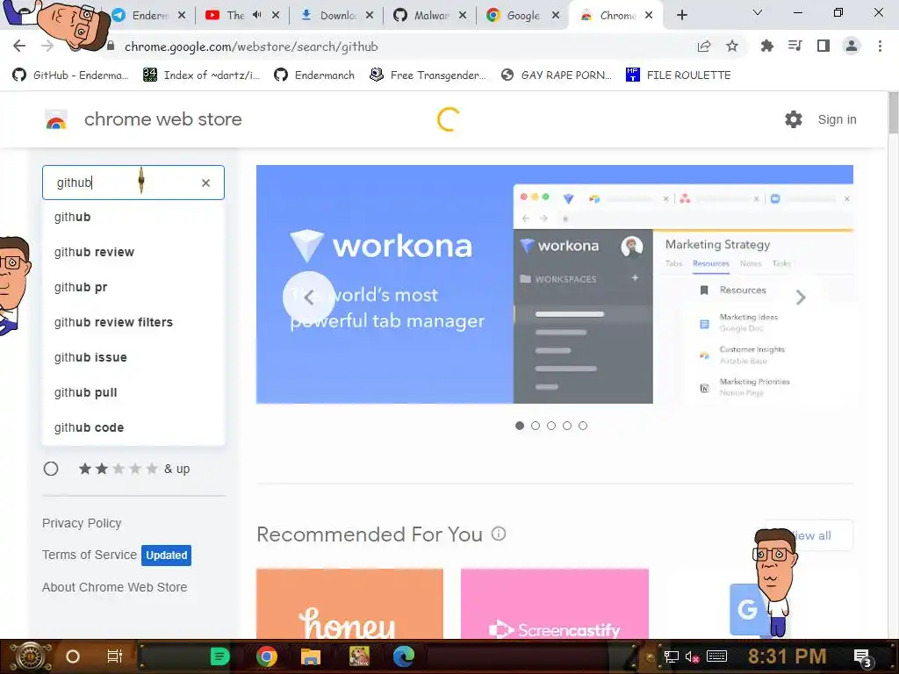Go to next carousel slide arrow
The height and width of the screenshot is (674, 899).
click(x=801, y=297)
